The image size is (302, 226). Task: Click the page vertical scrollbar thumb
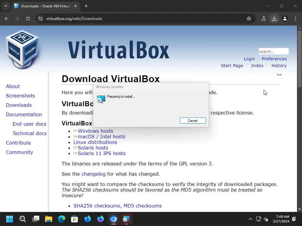tap(299, 59)
